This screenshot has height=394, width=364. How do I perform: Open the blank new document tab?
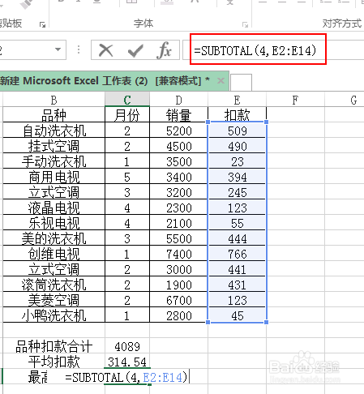click(241, 83)
